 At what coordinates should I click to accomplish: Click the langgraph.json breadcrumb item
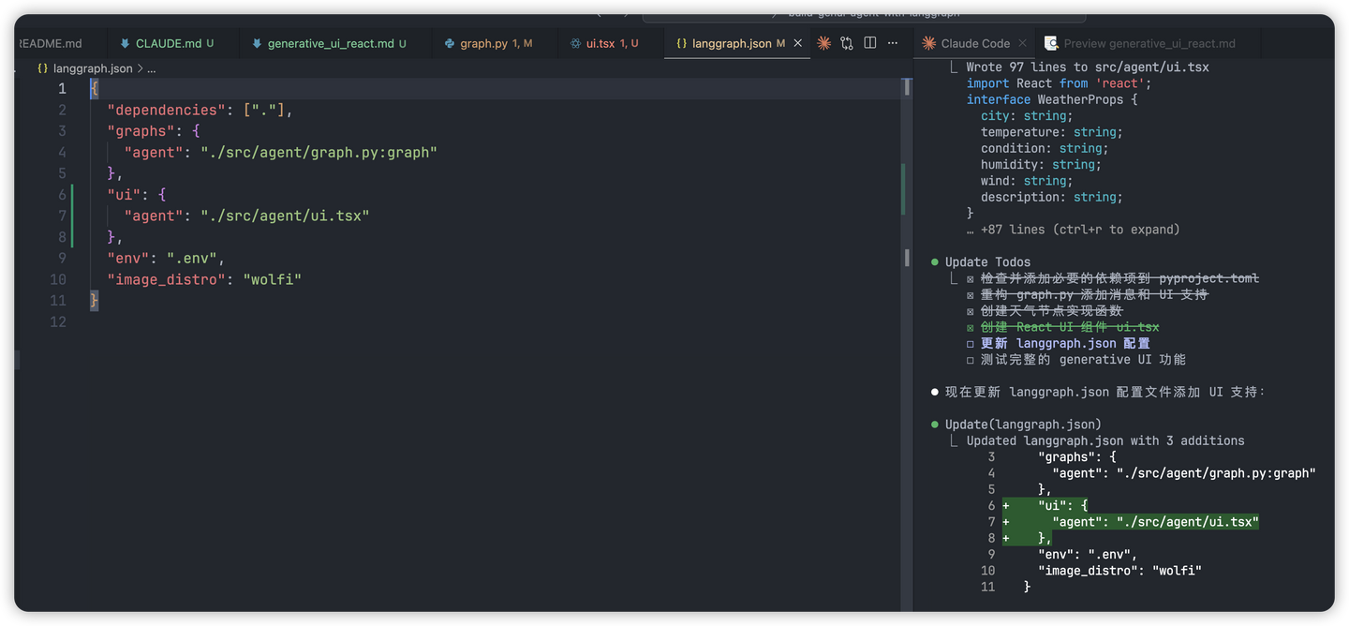coord(93,68)
